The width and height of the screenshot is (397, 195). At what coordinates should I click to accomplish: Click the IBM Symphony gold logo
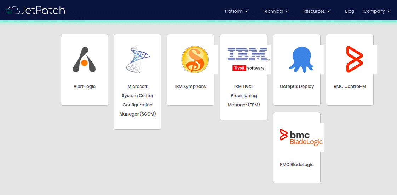point(195,59)
